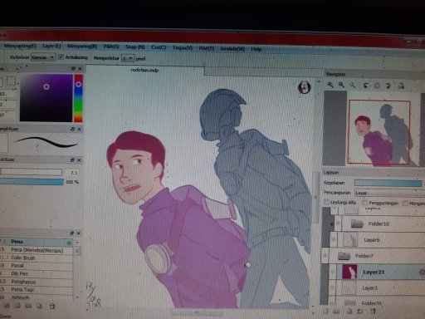Open the Layer menu in menu bar
This screenshot has height=319, width=425.
(x=51, y=46)
